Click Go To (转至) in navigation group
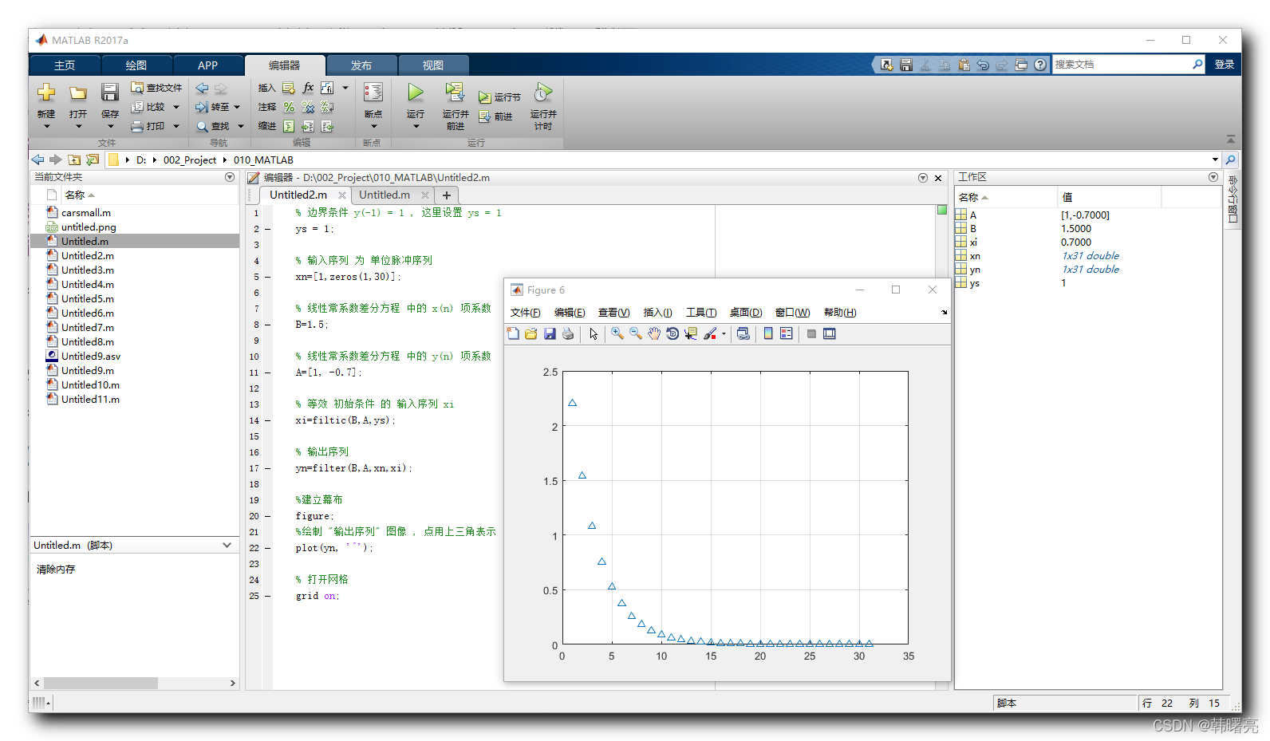Viewport: 1270px width, 741px height. tap(212, 107)
